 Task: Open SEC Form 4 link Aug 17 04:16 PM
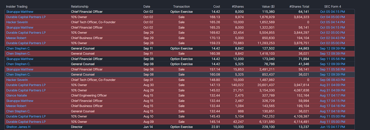tap(332, 106)
